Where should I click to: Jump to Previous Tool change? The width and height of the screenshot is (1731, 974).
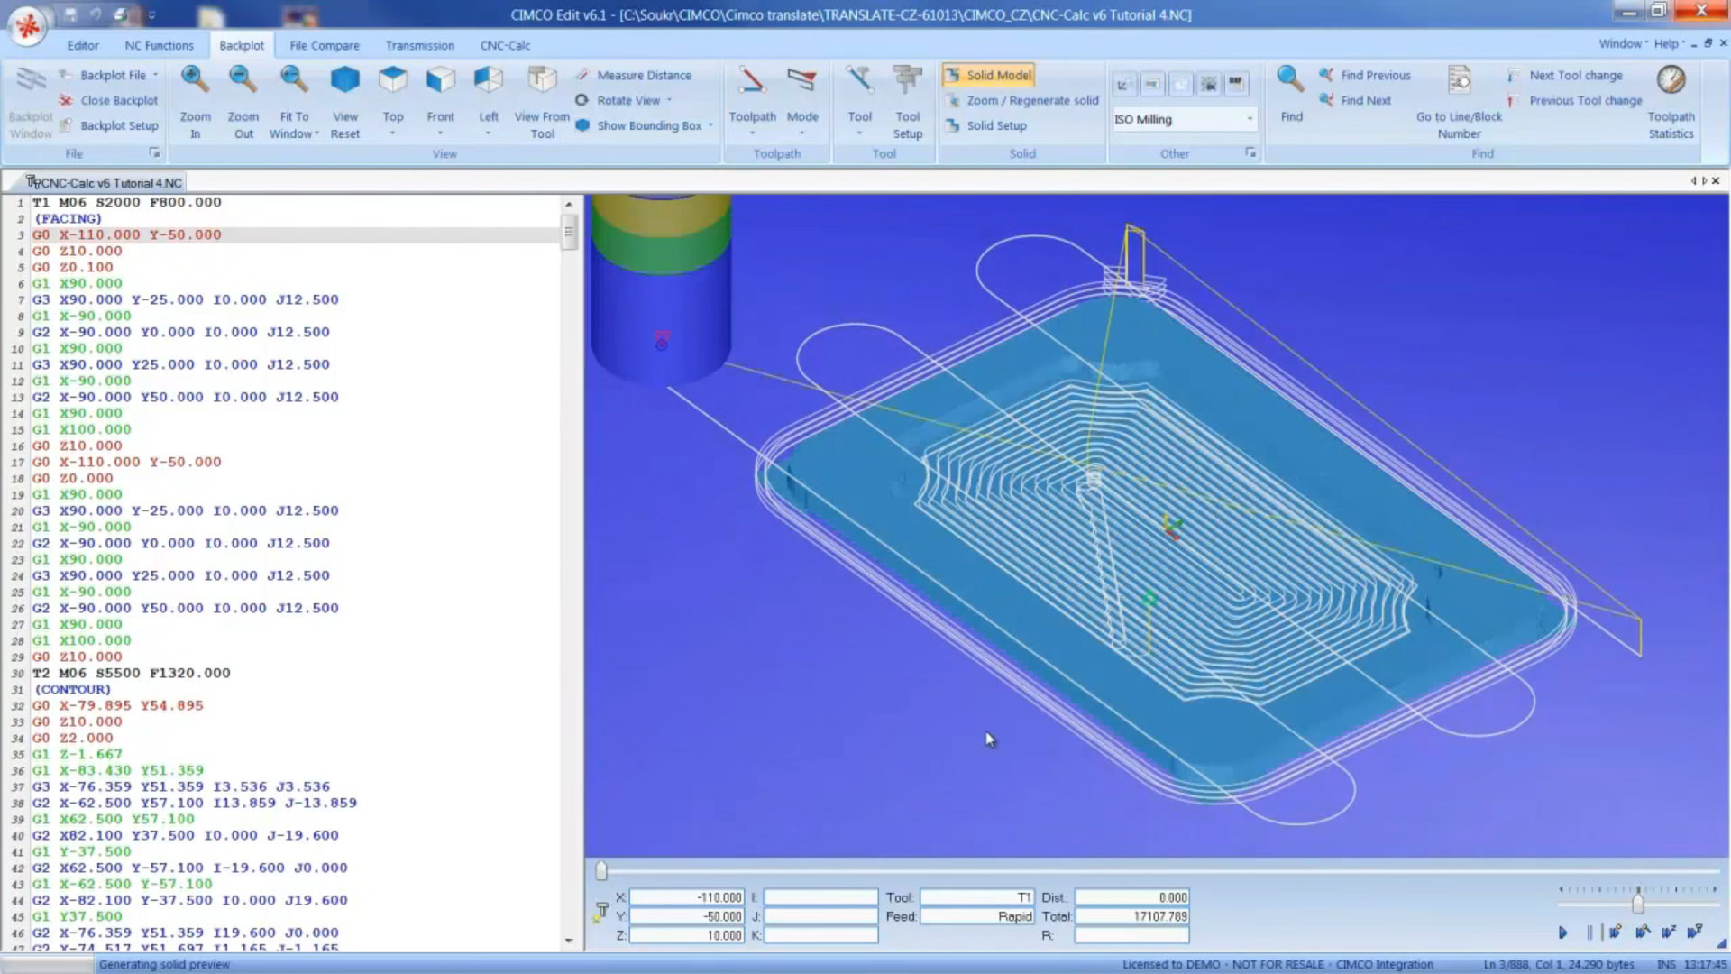(1574, 100)
